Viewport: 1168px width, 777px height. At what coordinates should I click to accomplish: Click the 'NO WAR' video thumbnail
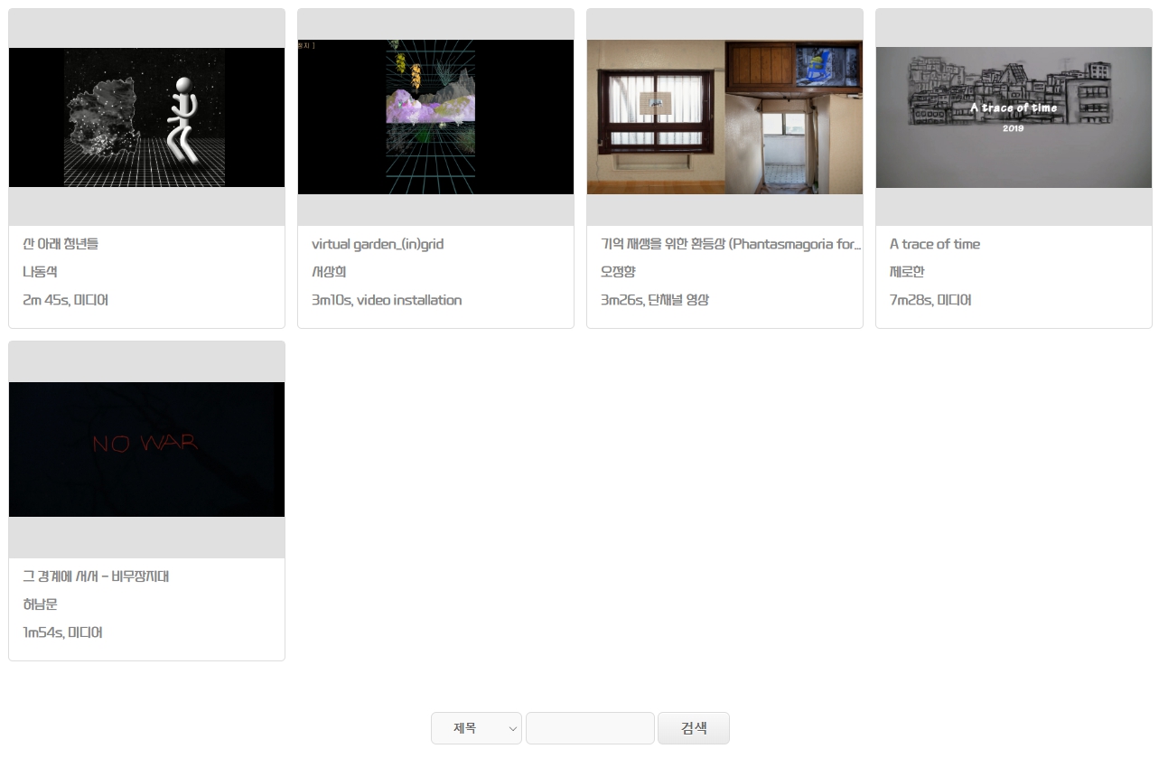point(146,449)
